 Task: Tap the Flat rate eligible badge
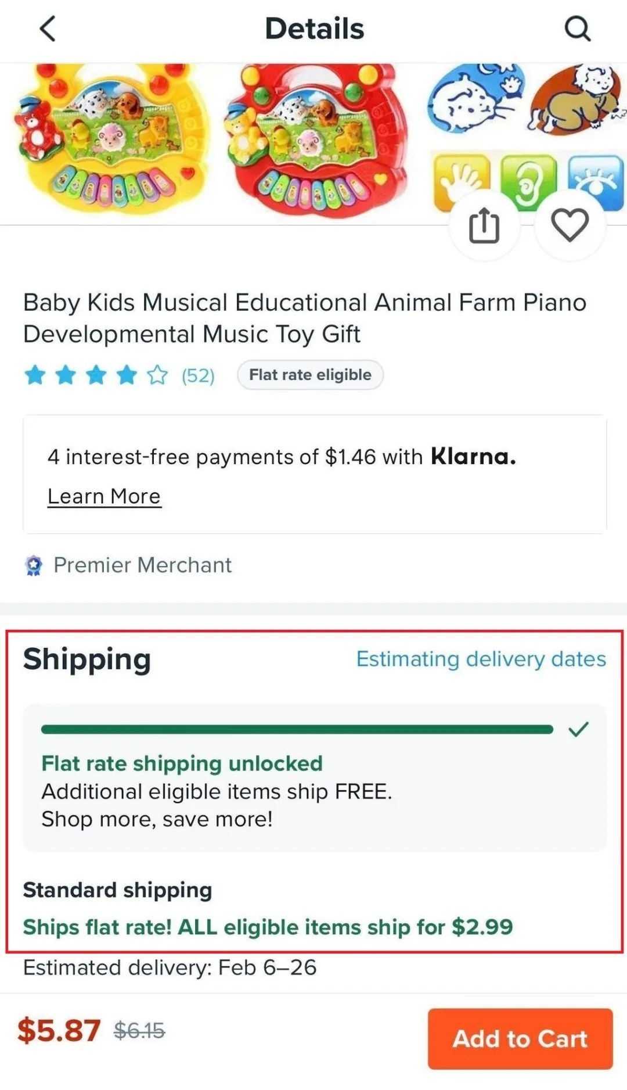310,375
